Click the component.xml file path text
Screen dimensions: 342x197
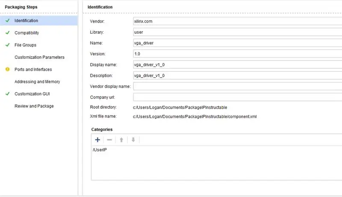195,116
